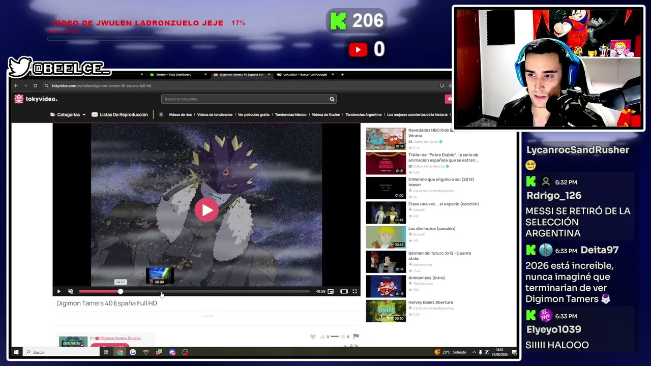Click the taskbar 'Buscar' search box
This screenshot has width=651, height=366.
point(61,352)
